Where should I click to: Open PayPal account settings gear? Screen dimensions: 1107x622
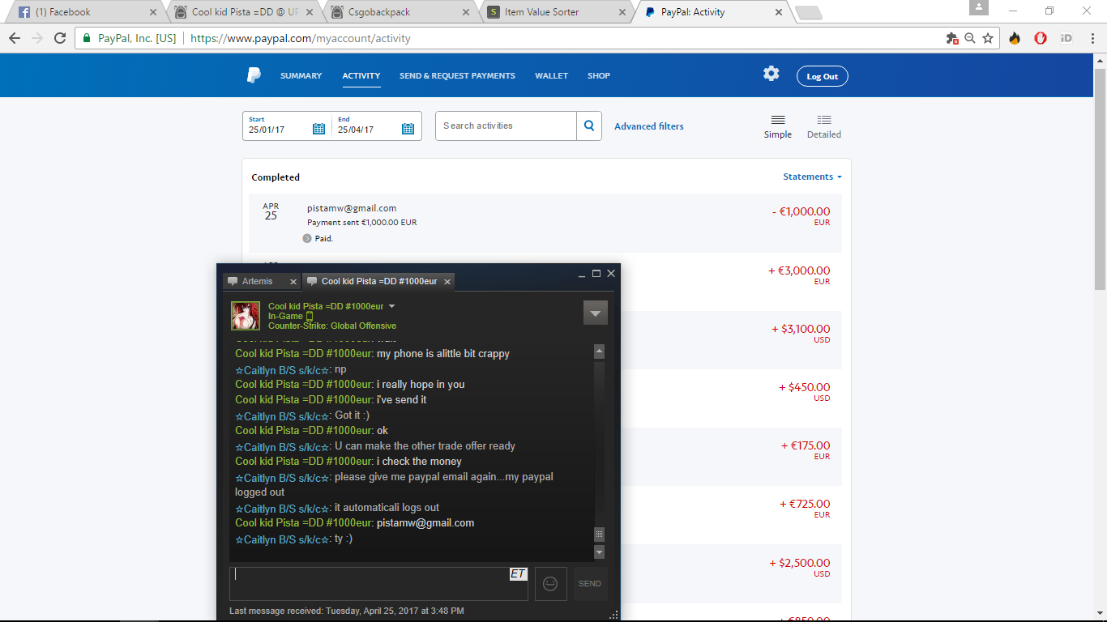pos(771,74)
